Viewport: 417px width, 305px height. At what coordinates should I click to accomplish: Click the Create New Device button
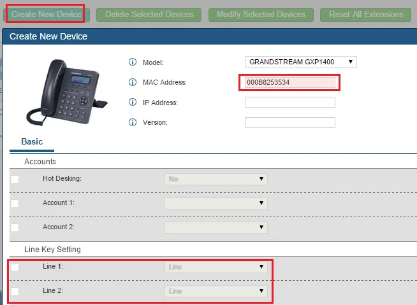47,14
